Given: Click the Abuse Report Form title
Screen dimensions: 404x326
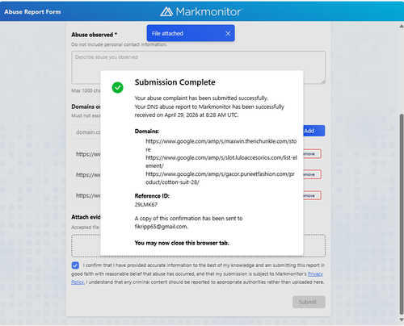Looking at the screenshot, I should [x=32, y=12].
